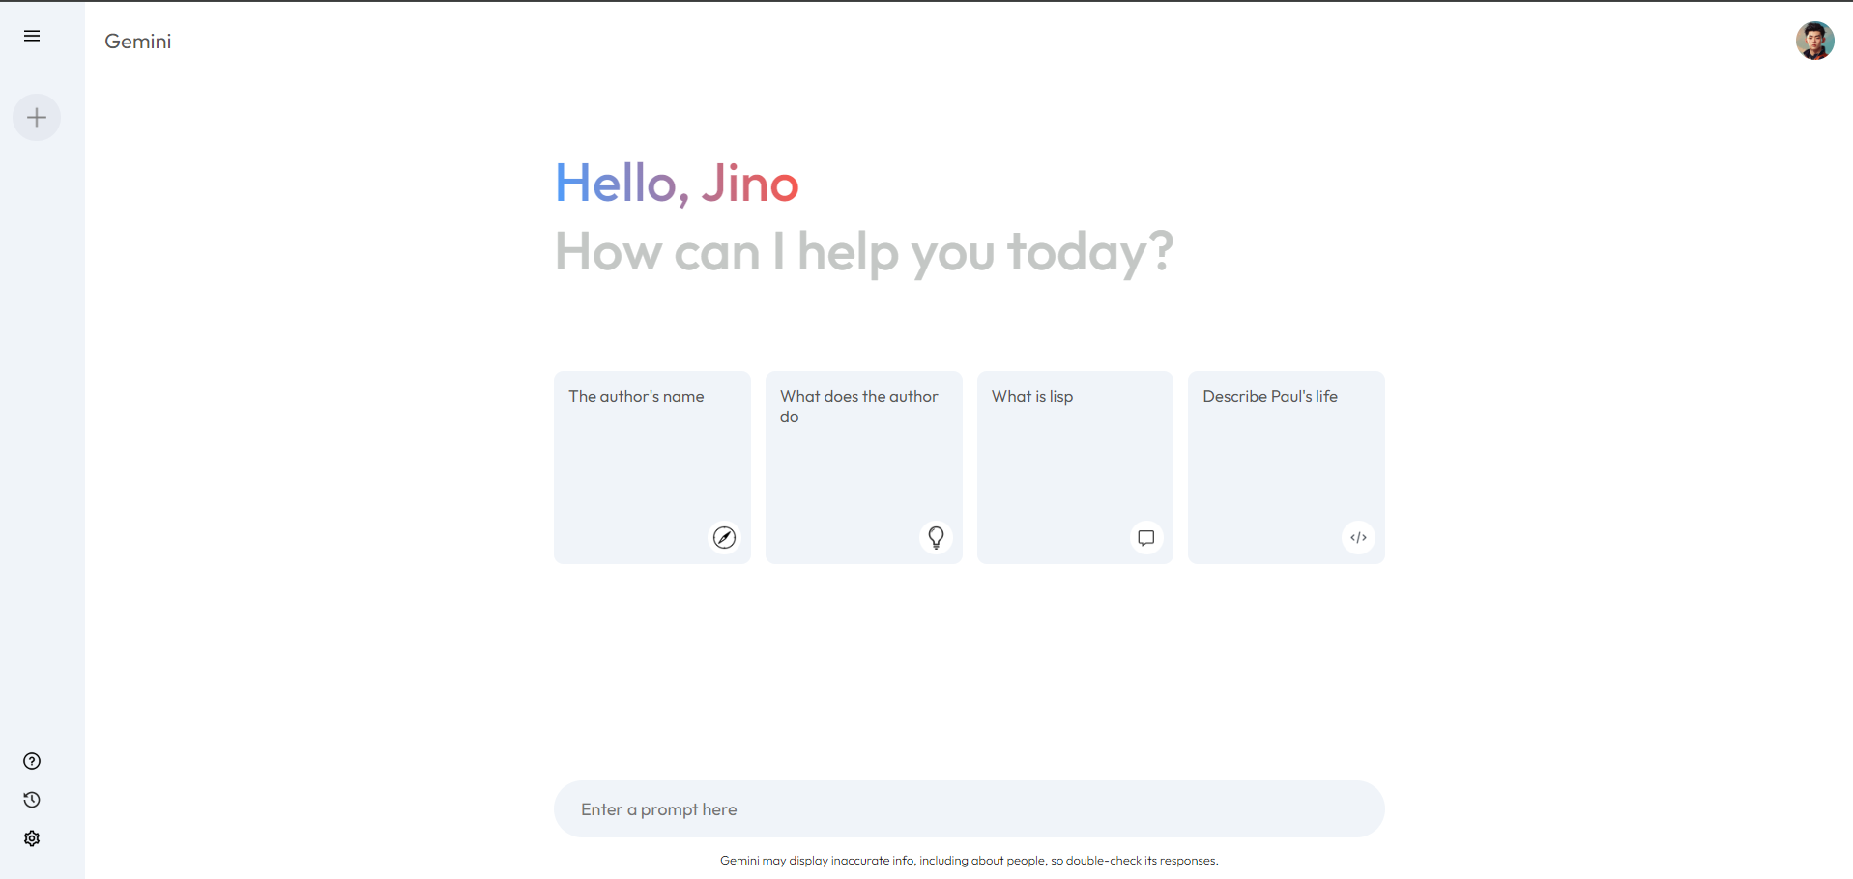Image resolution: width=1853 pixels, height=879 pixels.
Task: Select "What does the author do" card
Action: pyautogui.click(x=864, y=468)
